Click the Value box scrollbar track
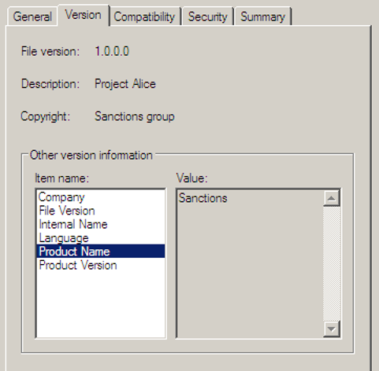This screenshot has height=371, width=379. [332, 263]
